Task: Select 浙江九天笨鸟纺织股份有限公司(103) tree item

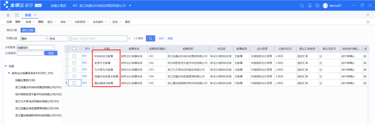Action: click(37, 101)
